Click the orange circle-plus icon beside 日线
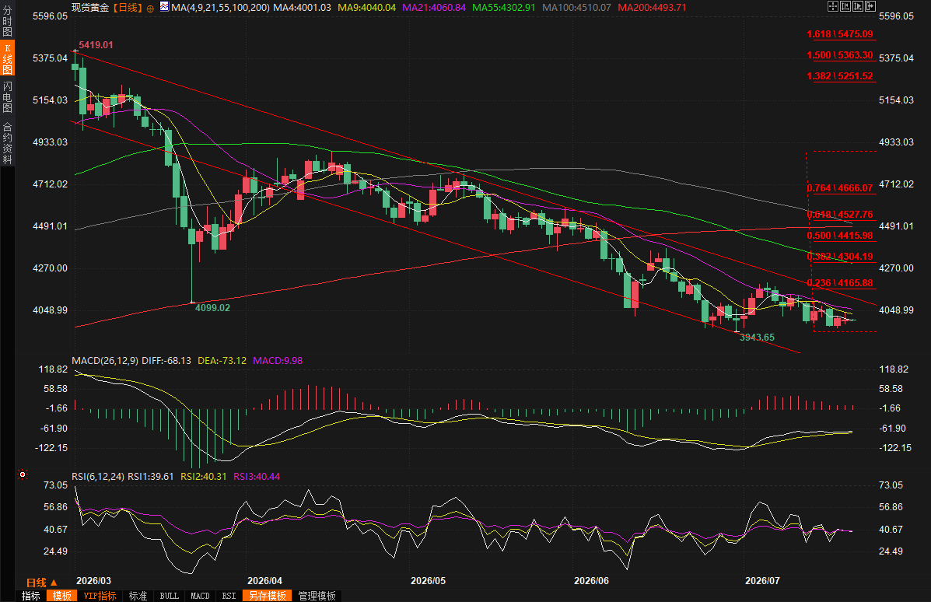The image size is (931, 602). 150,8
